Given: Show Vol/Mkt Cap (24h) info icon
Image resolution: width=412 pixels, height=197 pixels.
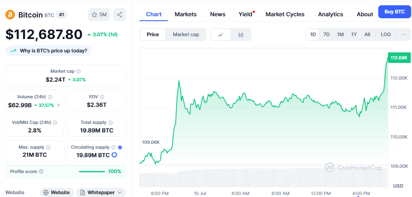Looking at the screenshot, I should (55, 123).
